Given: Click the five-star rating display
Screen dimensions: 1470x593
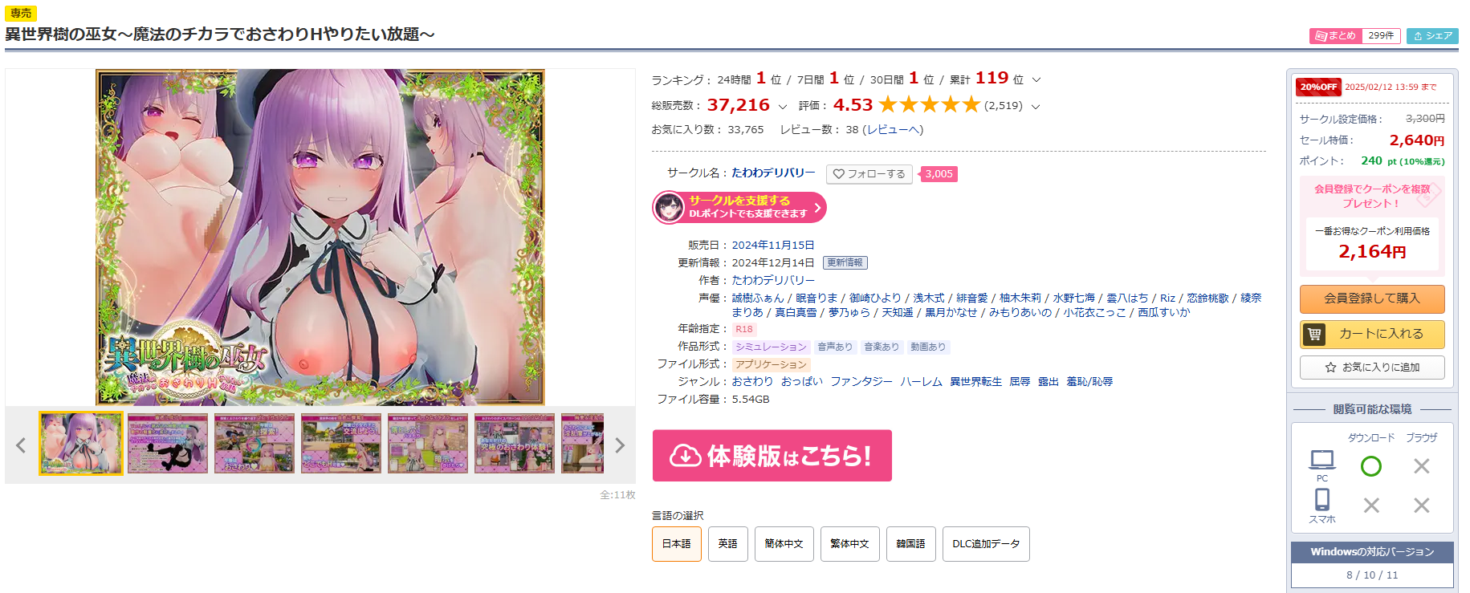Looking at the screenshot, I should click(930, 105).
